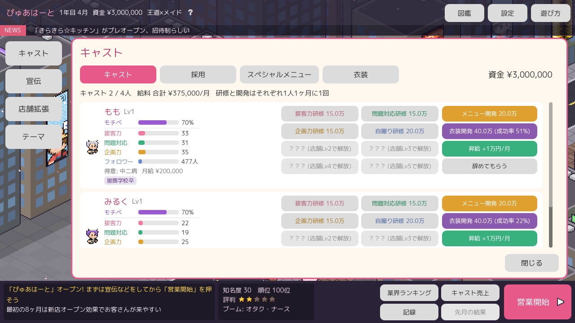This screenshot has height=323, width=575.
Task: Click the cast list vertical scrollbar
Action: point(551,175)
